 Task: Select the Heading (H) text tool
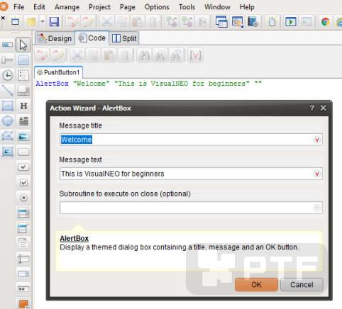[x=23, y=106]
